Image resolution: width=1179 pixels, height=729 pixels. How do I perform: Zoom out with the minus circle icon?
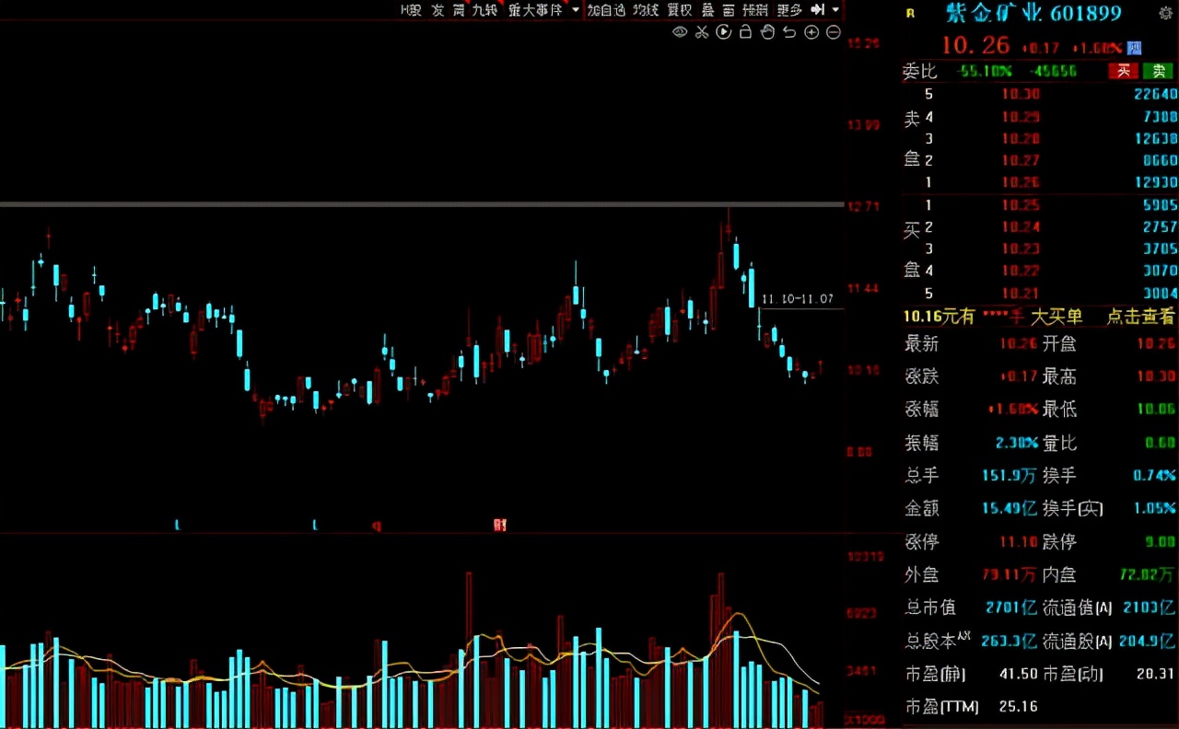(834, 32)
